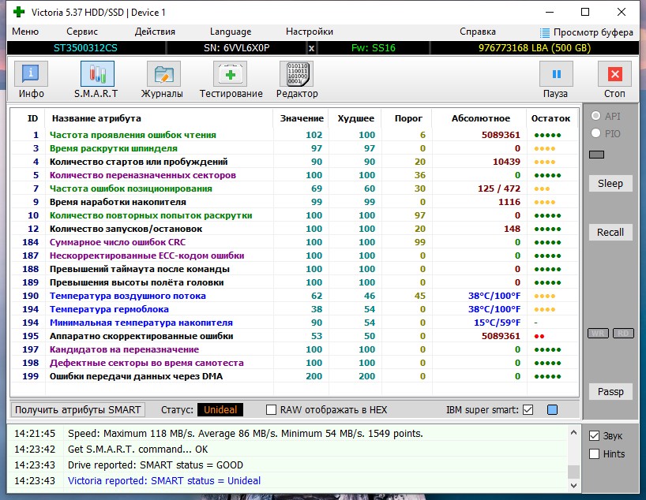The height and width of the screenshot is (500, 646).
Task: Click the Recall button
Action: 610,233
